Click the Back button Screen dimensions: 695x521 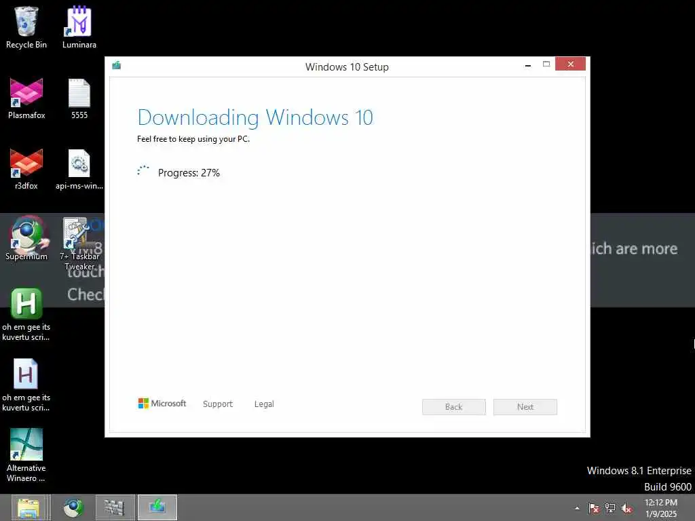(x=454, y=407)
